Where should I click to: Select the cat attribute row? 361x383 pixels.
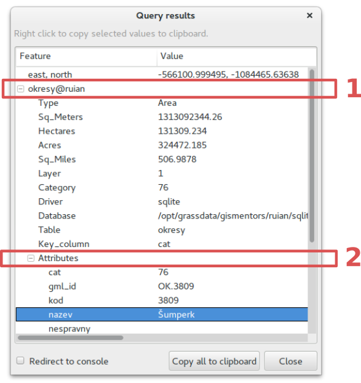click(x=162, y=272)
